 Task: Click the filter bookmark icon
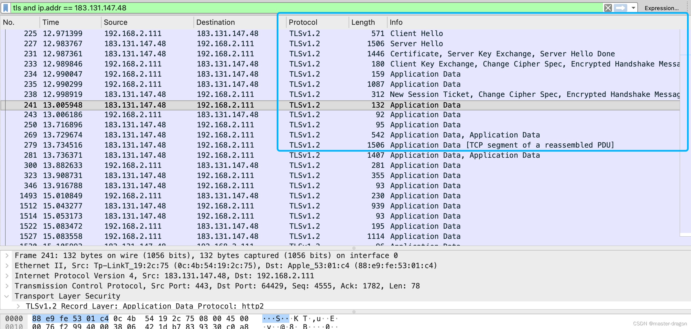point(6,8)
